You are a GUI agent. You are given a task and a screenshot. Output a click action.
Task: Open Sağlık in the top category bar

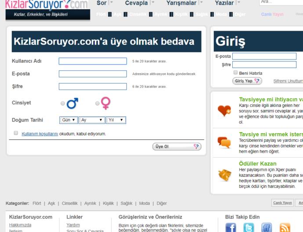point(202,14)
